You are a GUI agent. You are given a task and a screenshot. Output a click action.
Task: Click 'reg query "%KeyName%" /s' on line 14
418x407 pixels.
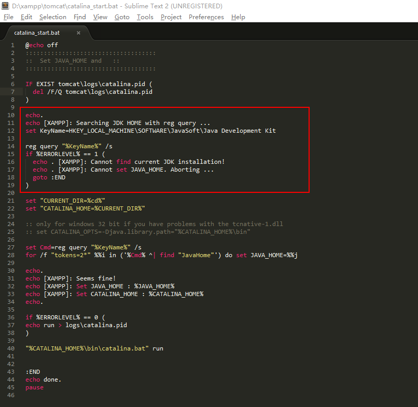[x=69, y=146]
